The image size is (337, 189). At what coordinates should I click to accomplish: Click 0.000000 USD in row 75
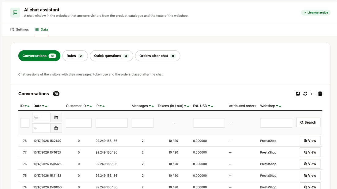200,176
